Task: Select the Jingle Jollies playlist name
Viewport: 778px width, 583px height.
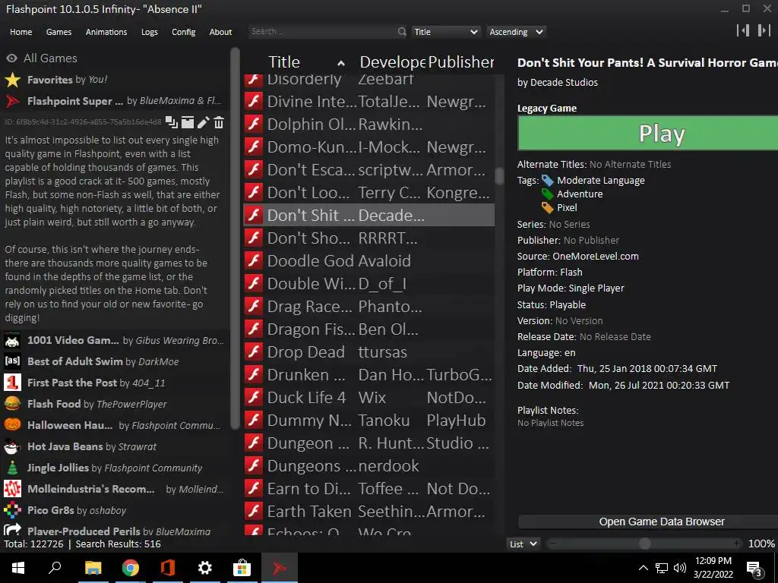Action: [58, 468]
